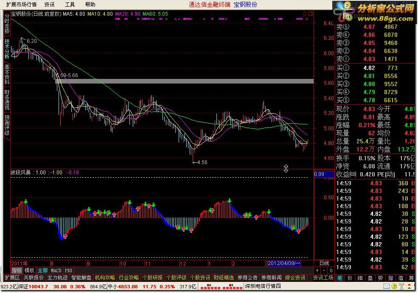Open the 预测评级 side tab
The image size is (418, 293).
click(x=7, y=125)
